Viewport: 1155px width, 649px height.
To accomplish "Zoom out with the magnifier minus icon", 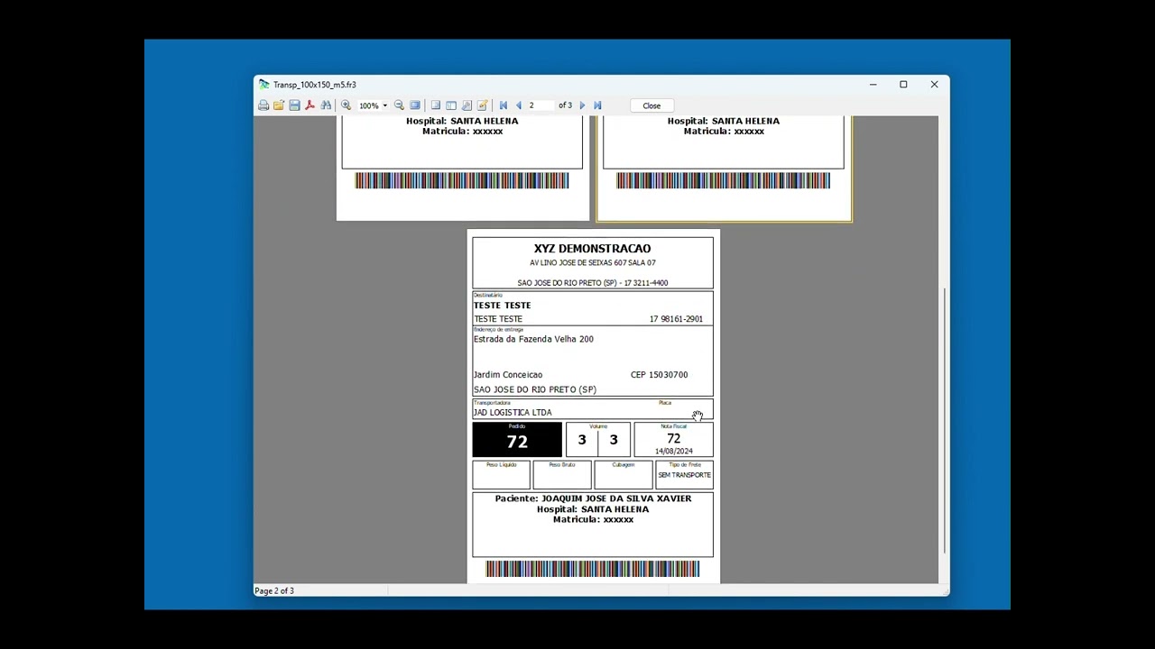I will click(399, 105).
